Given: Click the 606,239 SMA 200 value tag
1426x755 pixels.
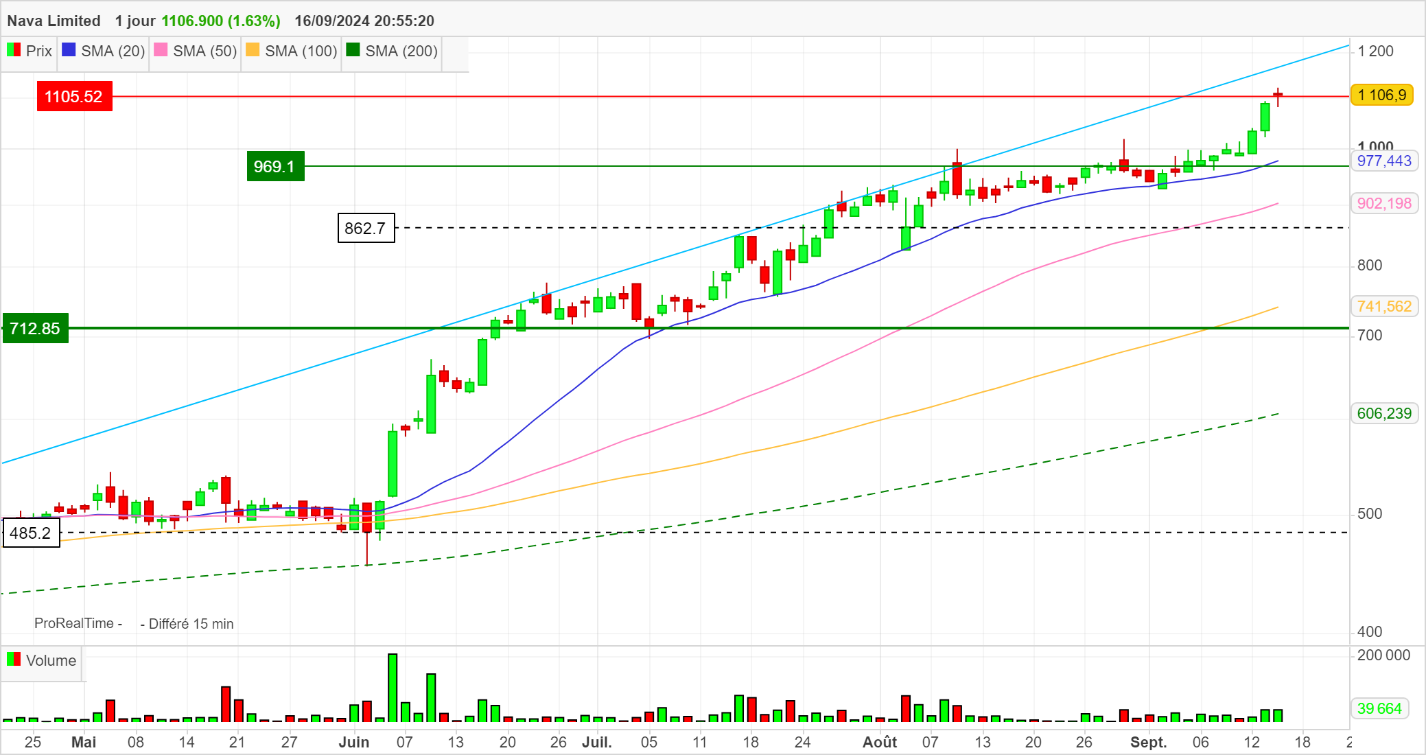Looking at the screenshot, I should pyautogui.click(x=1385, y=413).
